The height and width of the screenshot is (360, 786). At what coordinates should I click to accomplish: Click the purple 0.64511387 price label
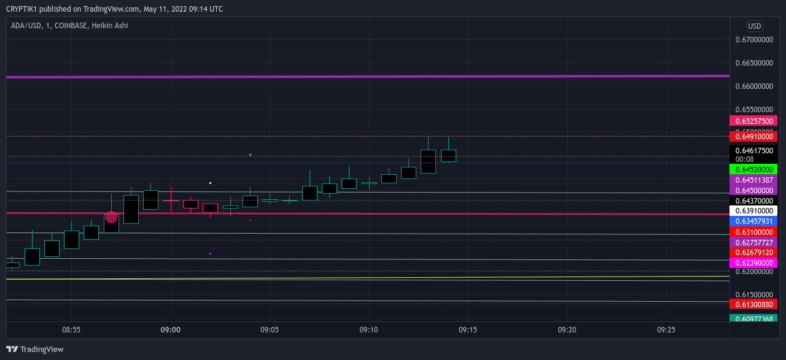click(x=753, y=180)
